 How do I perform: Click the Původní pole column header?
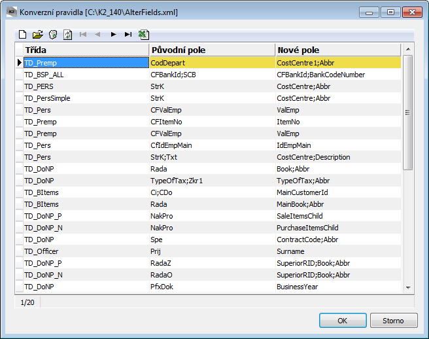tap(212, 50)
